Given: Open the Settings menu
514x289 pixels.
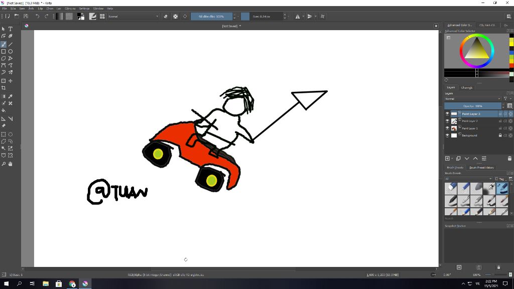Looking at the screenshot, I should [x=84, y=9].
